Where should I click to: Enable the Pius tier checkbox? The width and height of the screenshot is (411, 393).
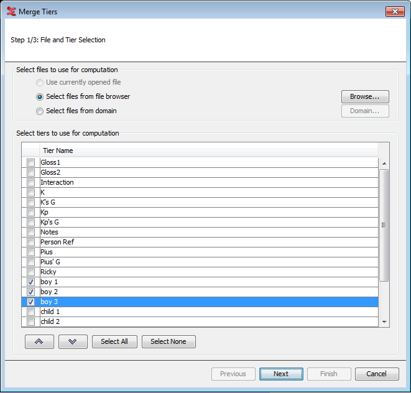click(x=30, y=252)
